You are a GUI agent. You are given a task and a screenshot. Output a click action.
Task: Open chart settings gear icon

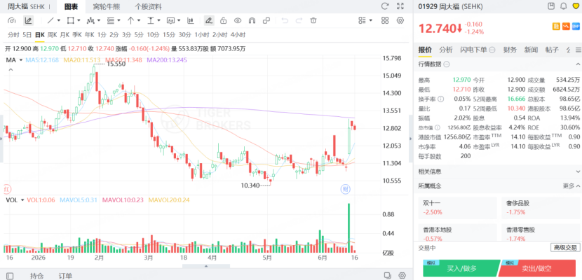[400, 20]
